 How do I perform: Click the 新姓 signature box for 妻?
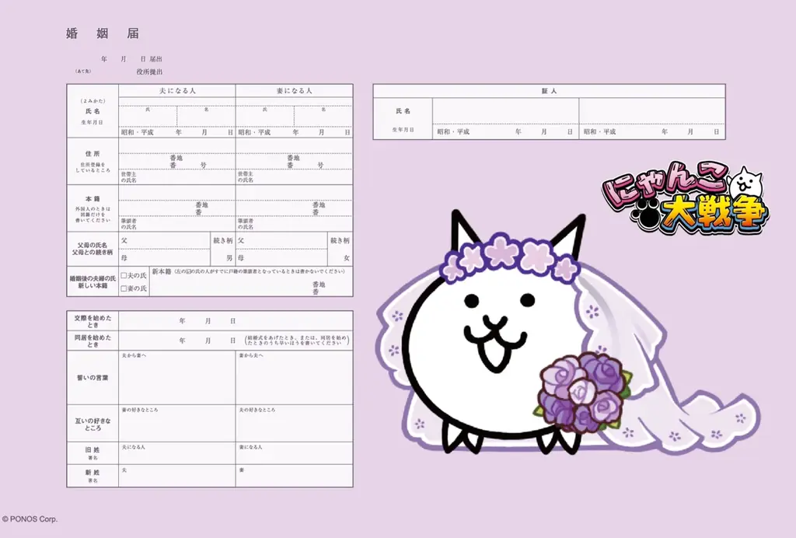coord(295,476)
